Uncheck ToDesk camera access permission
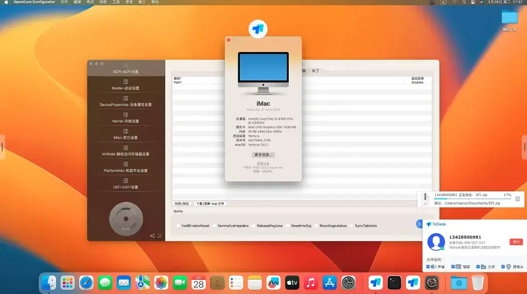 [503, 267]
